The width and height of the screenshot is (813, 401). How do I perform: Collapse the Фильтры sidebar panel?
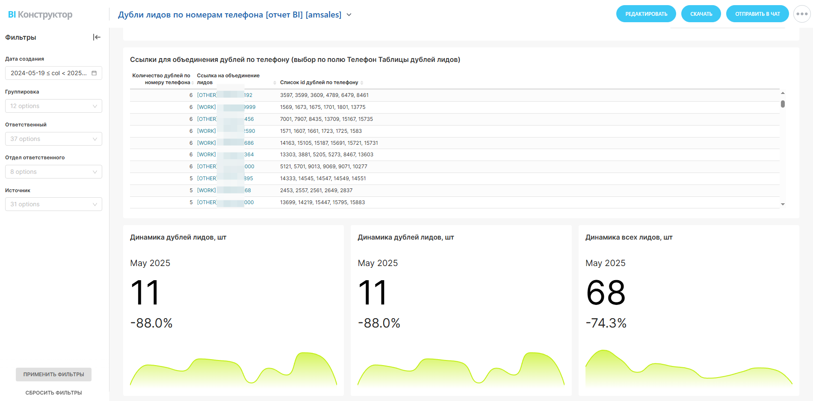[97, 37]
